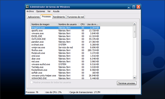Click the Terminar proceso button

pyautogui.click(x=127, y=83)
